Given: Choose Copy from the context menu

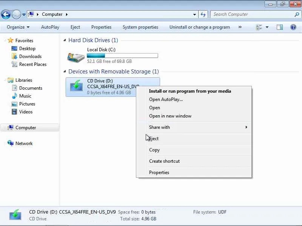Looking at the screenshot, I should pos(154,150).
